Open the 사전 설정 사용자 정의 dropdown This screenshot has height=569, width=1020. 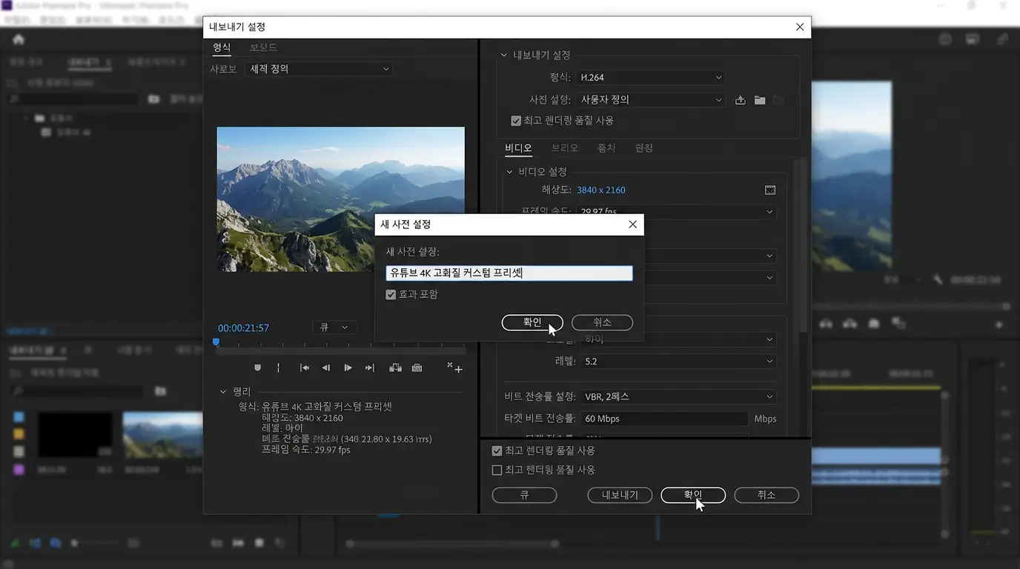click(651, 100)
